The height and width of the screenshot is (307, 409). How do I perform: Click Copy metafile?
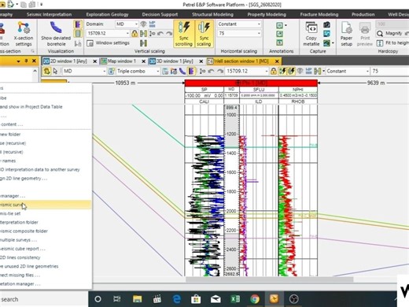click(x=311, y=35)
